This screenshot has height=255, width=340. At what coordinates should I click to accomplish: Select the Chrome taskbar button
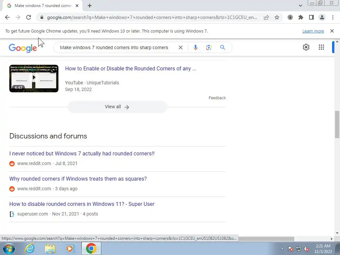click(91, 248)
